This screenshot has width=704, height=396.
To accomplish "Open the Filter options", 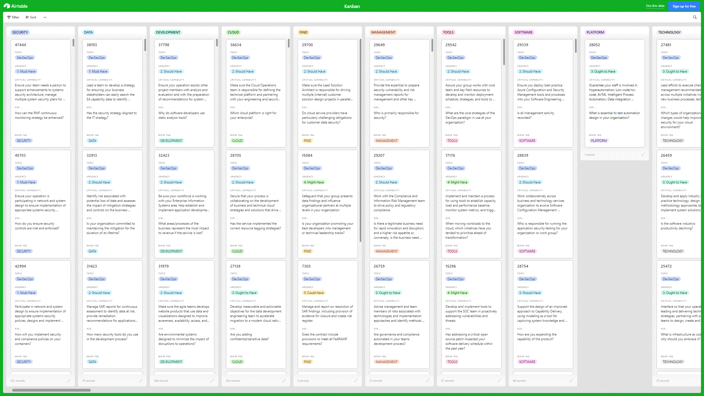I will pos(13,17).
